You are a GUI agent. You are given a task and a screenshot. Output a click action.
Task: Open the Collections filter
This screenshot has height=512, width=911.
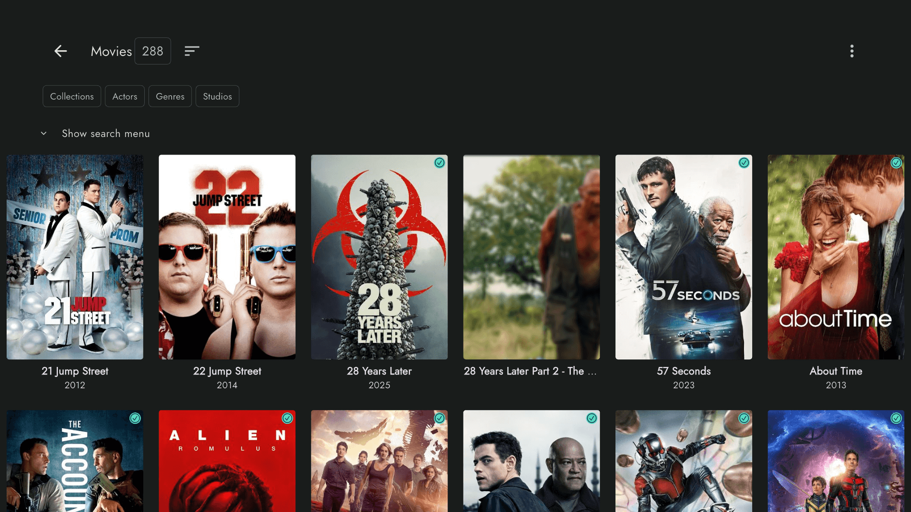(x=72, y=96)
